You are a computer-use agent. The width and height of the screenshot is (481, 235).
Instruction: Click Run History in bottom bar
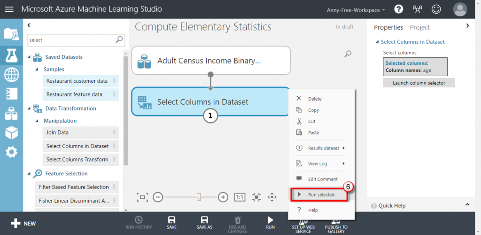139,223
